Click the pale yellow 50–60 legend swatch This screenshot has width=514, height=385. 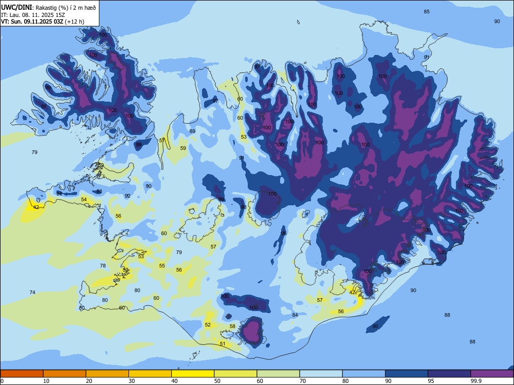(x=235, y=374)
